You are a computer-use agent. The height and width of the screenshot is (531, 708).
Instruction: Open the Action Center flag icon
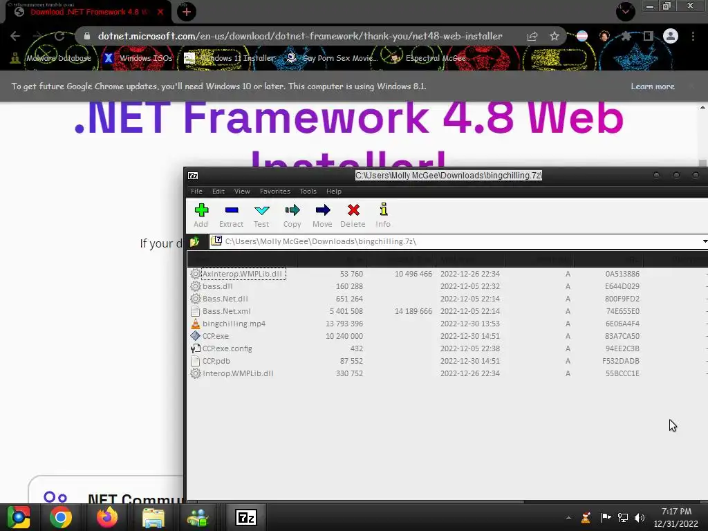[x=606, y=517]
